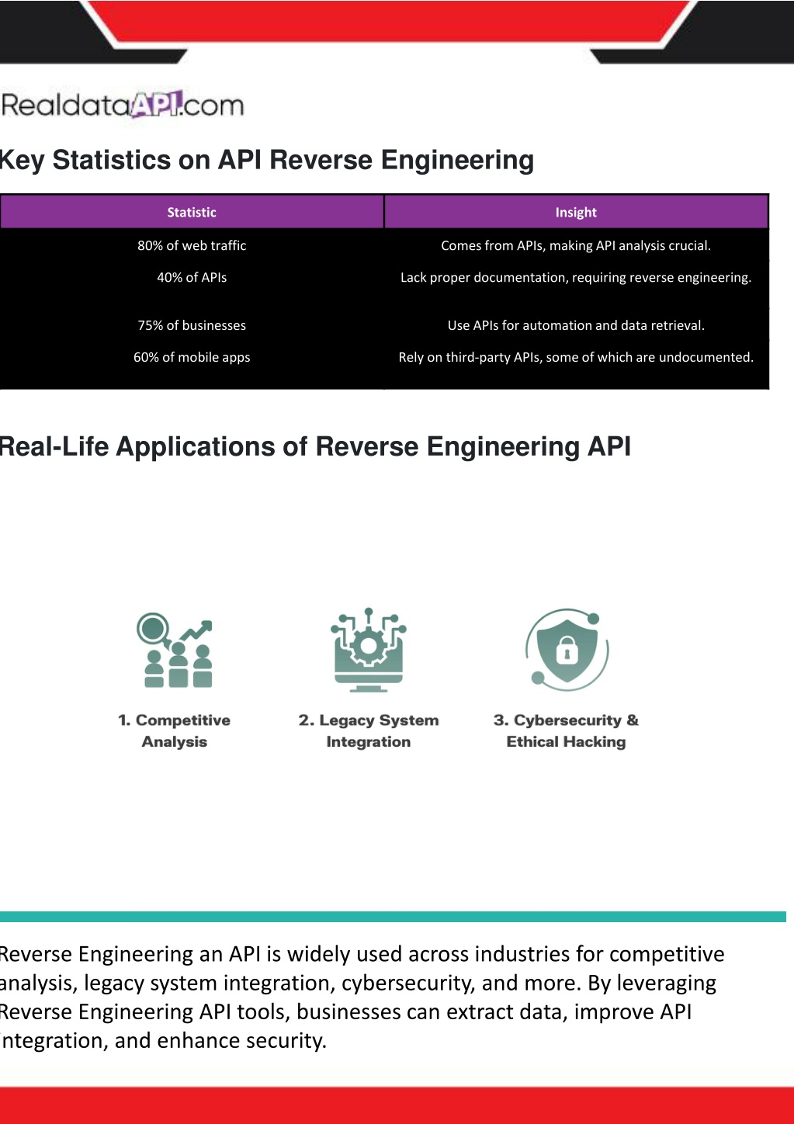Click the "2. Legacy System Integration" label
The image size is (794, 1124).
click(x=369, y=730)
